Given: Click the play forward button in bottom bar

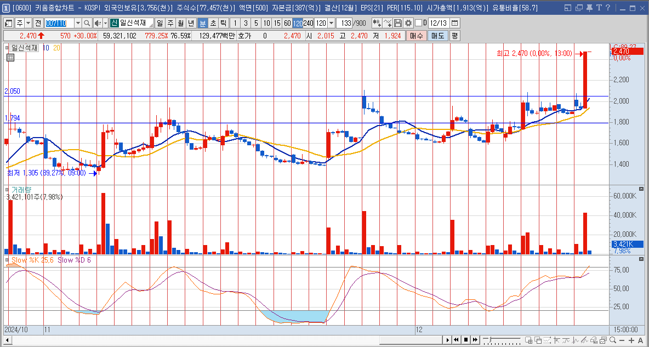Looking at the screenshot, I should pos(448,339).
